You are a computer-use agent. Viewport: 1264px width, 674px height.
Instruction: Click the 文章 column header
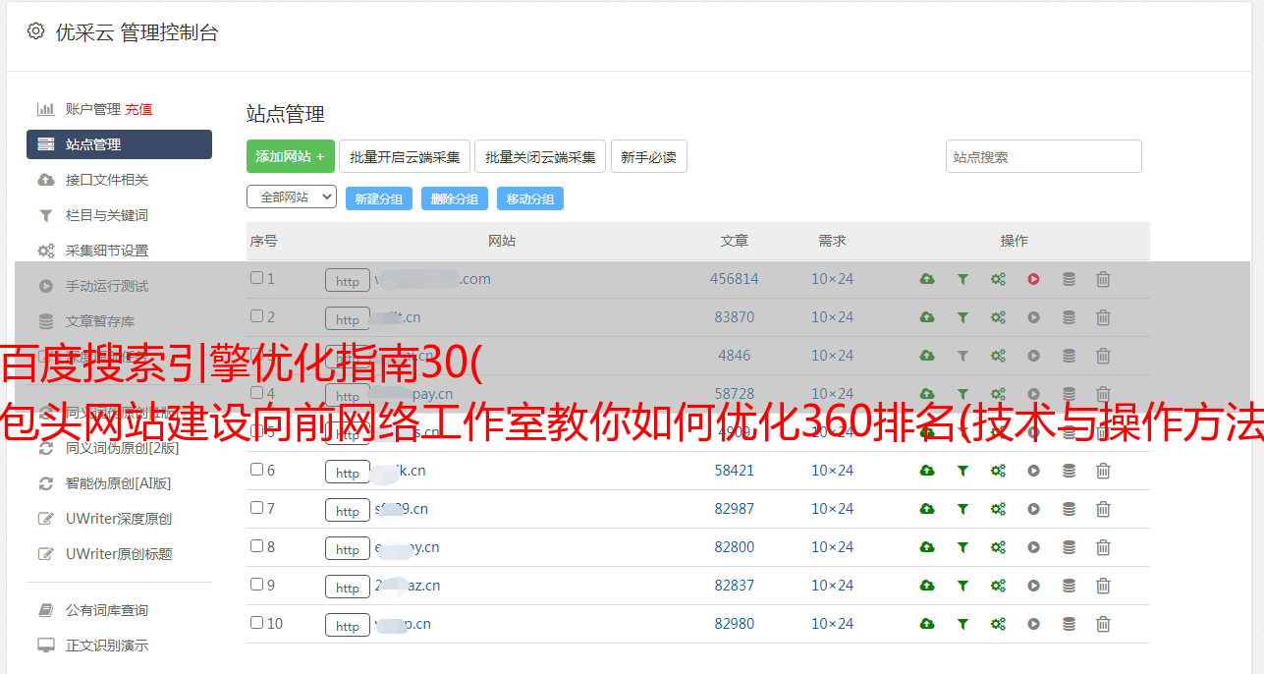point(735,241)
